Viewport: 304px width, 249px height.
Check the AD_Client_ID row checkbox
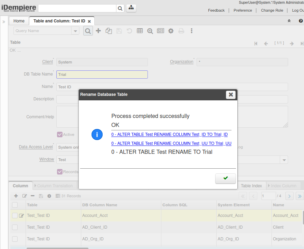pyautogui.click(x=15, y=227)
